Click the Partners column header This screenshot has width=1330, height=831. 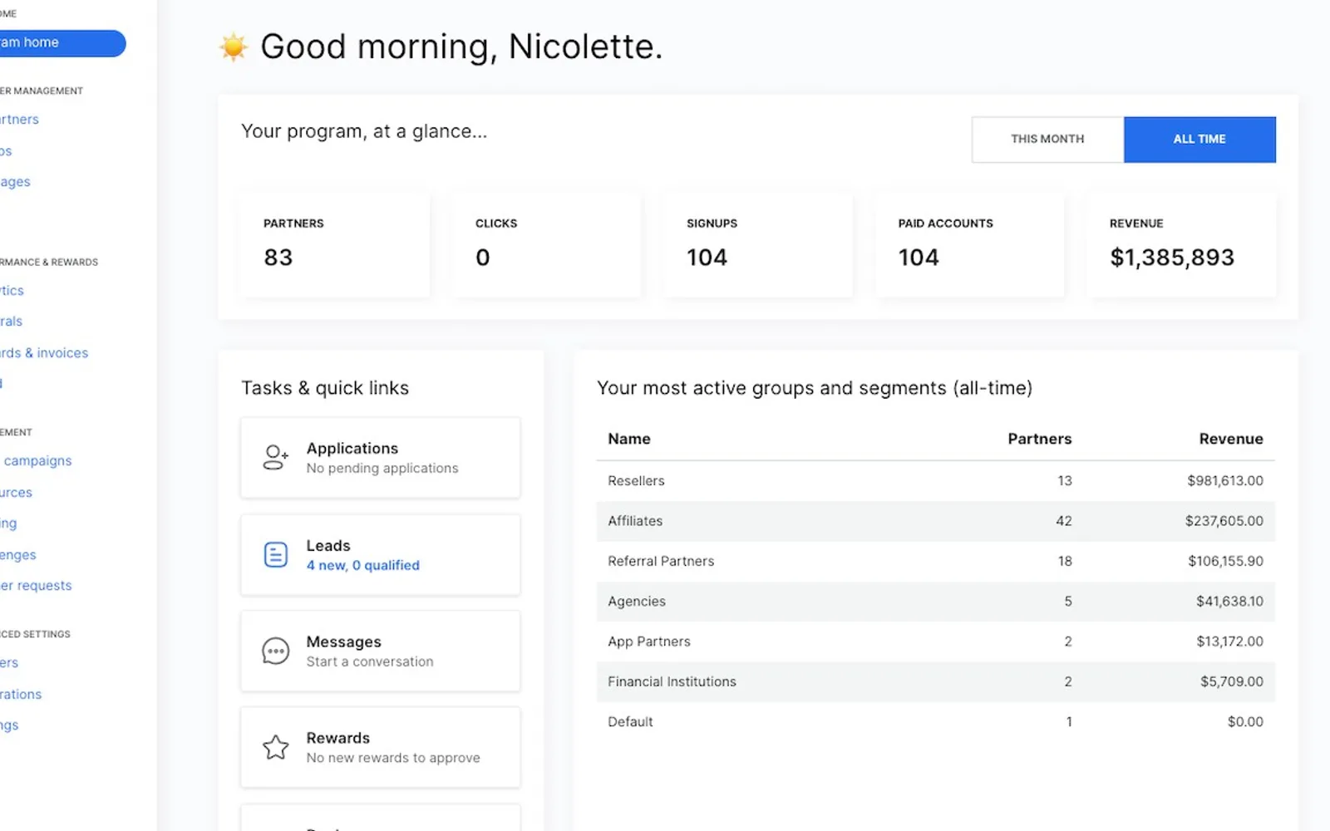point(1040,439)
